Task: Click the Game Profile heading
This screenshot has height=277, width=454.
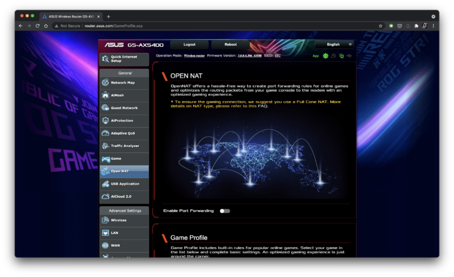Action: (189, 238)
